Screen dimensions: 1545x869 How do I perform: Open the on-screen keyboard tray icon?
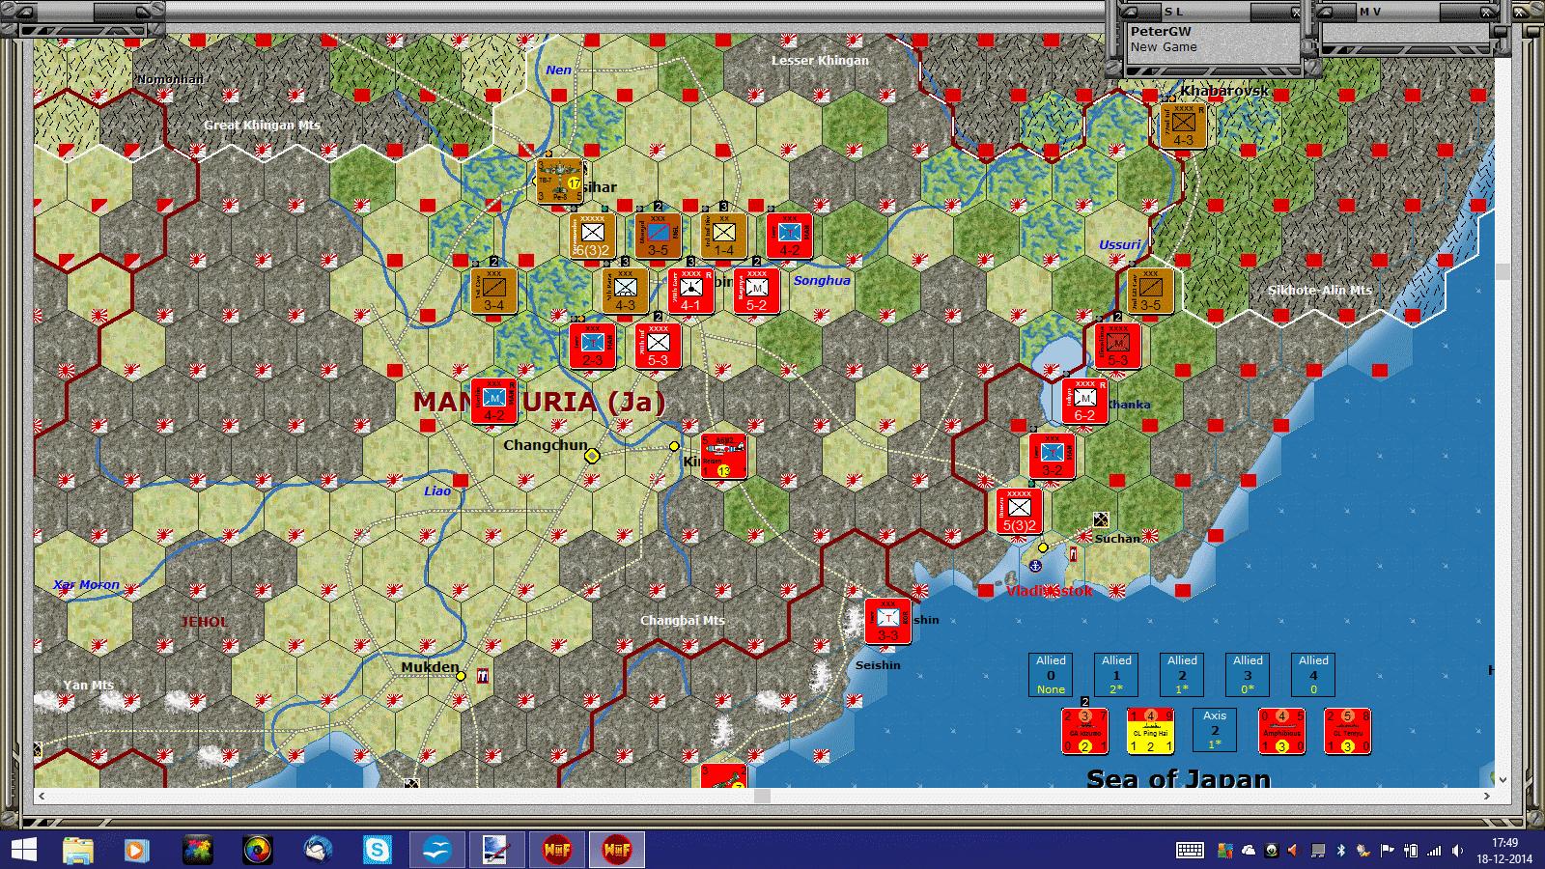pyautogui.click(x=1190, y=850)
